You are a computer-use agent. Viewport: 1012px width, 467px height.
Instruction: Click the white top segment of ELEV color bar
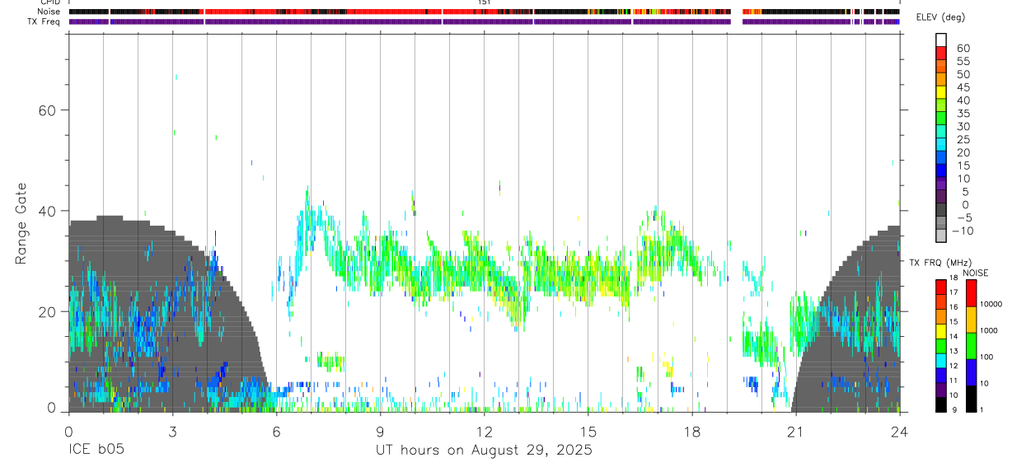(941, 40)
